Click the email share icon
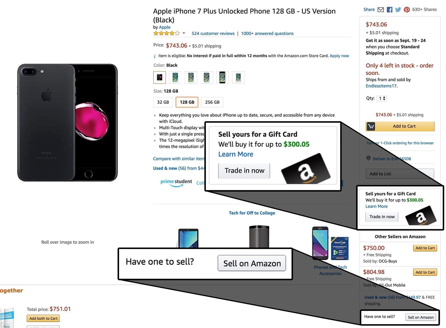The width and height of the screenshot is (446, 328). 381,10
